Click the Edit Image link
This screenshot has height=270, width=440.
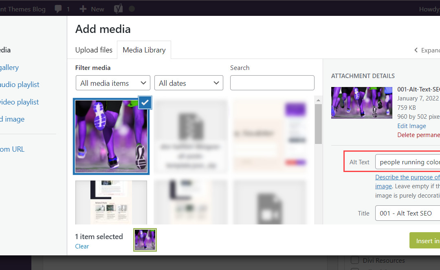[x=411, y=126]
